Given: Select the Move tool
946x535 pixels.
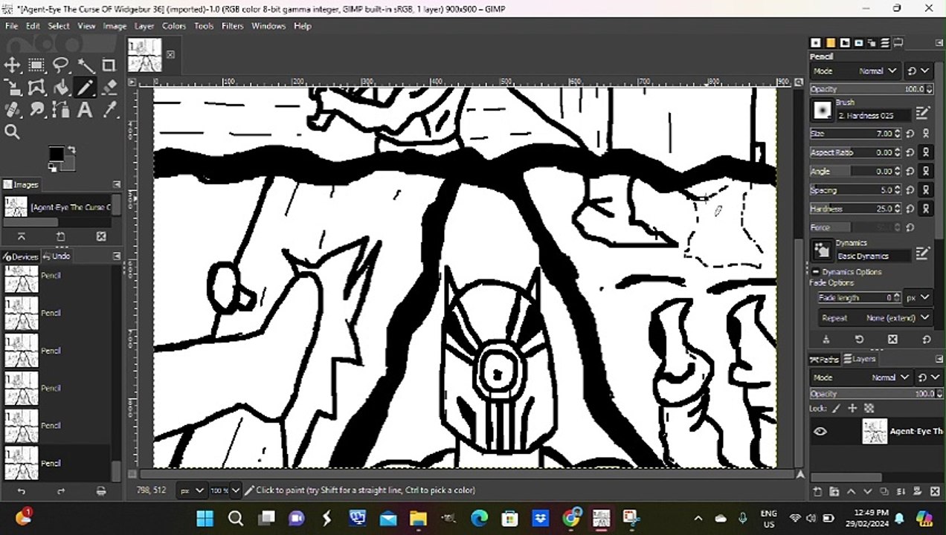Looking at the screenshot, I should pyautogui.click(x=13, y=65).
